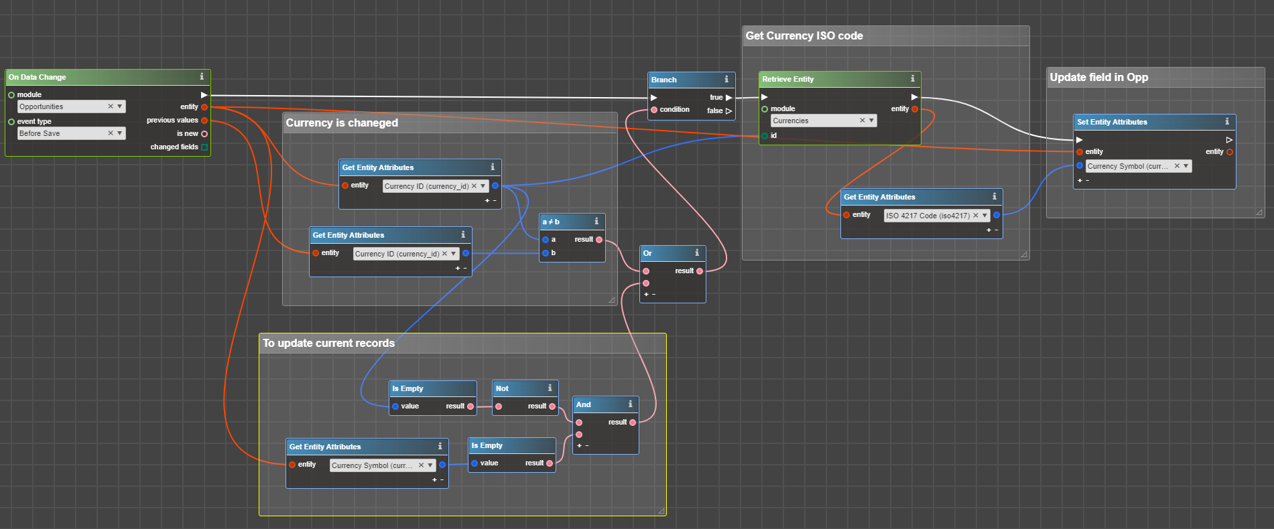
Task: Click the info icon on On Data Change node
Action: coord(202,77)
